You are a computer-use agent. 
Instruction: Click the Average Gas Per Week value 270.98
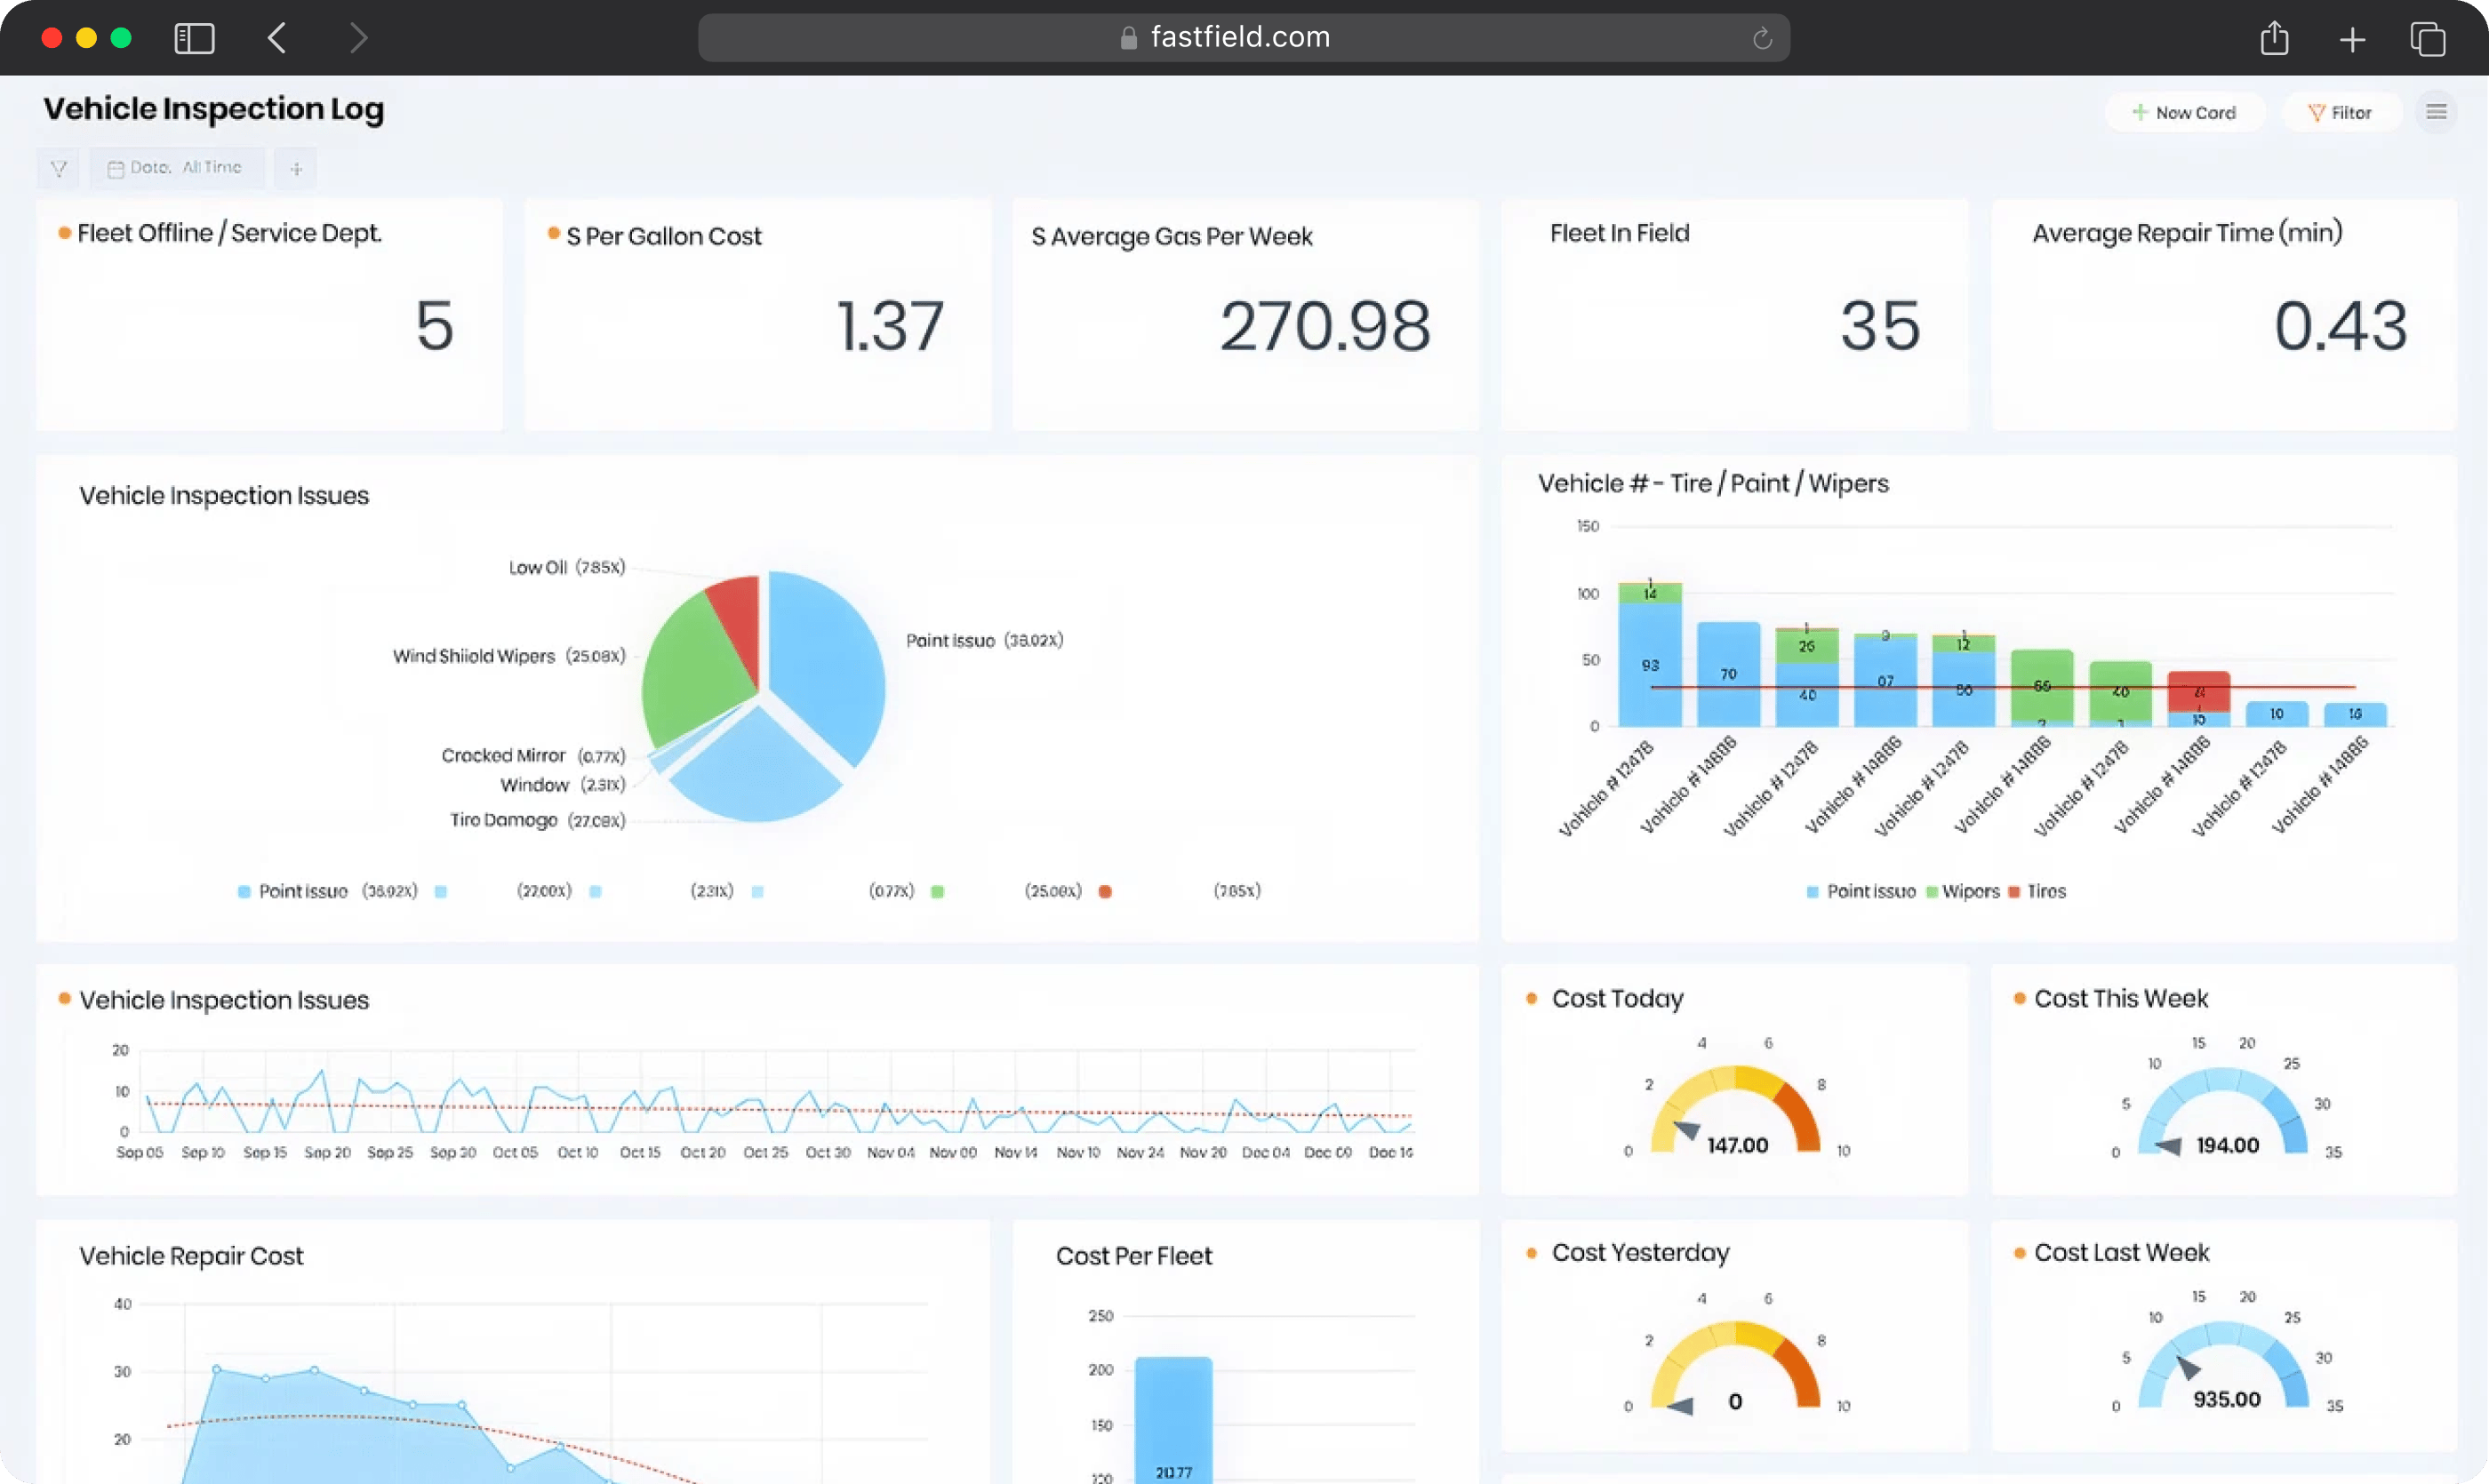[x=1325, y=326]
